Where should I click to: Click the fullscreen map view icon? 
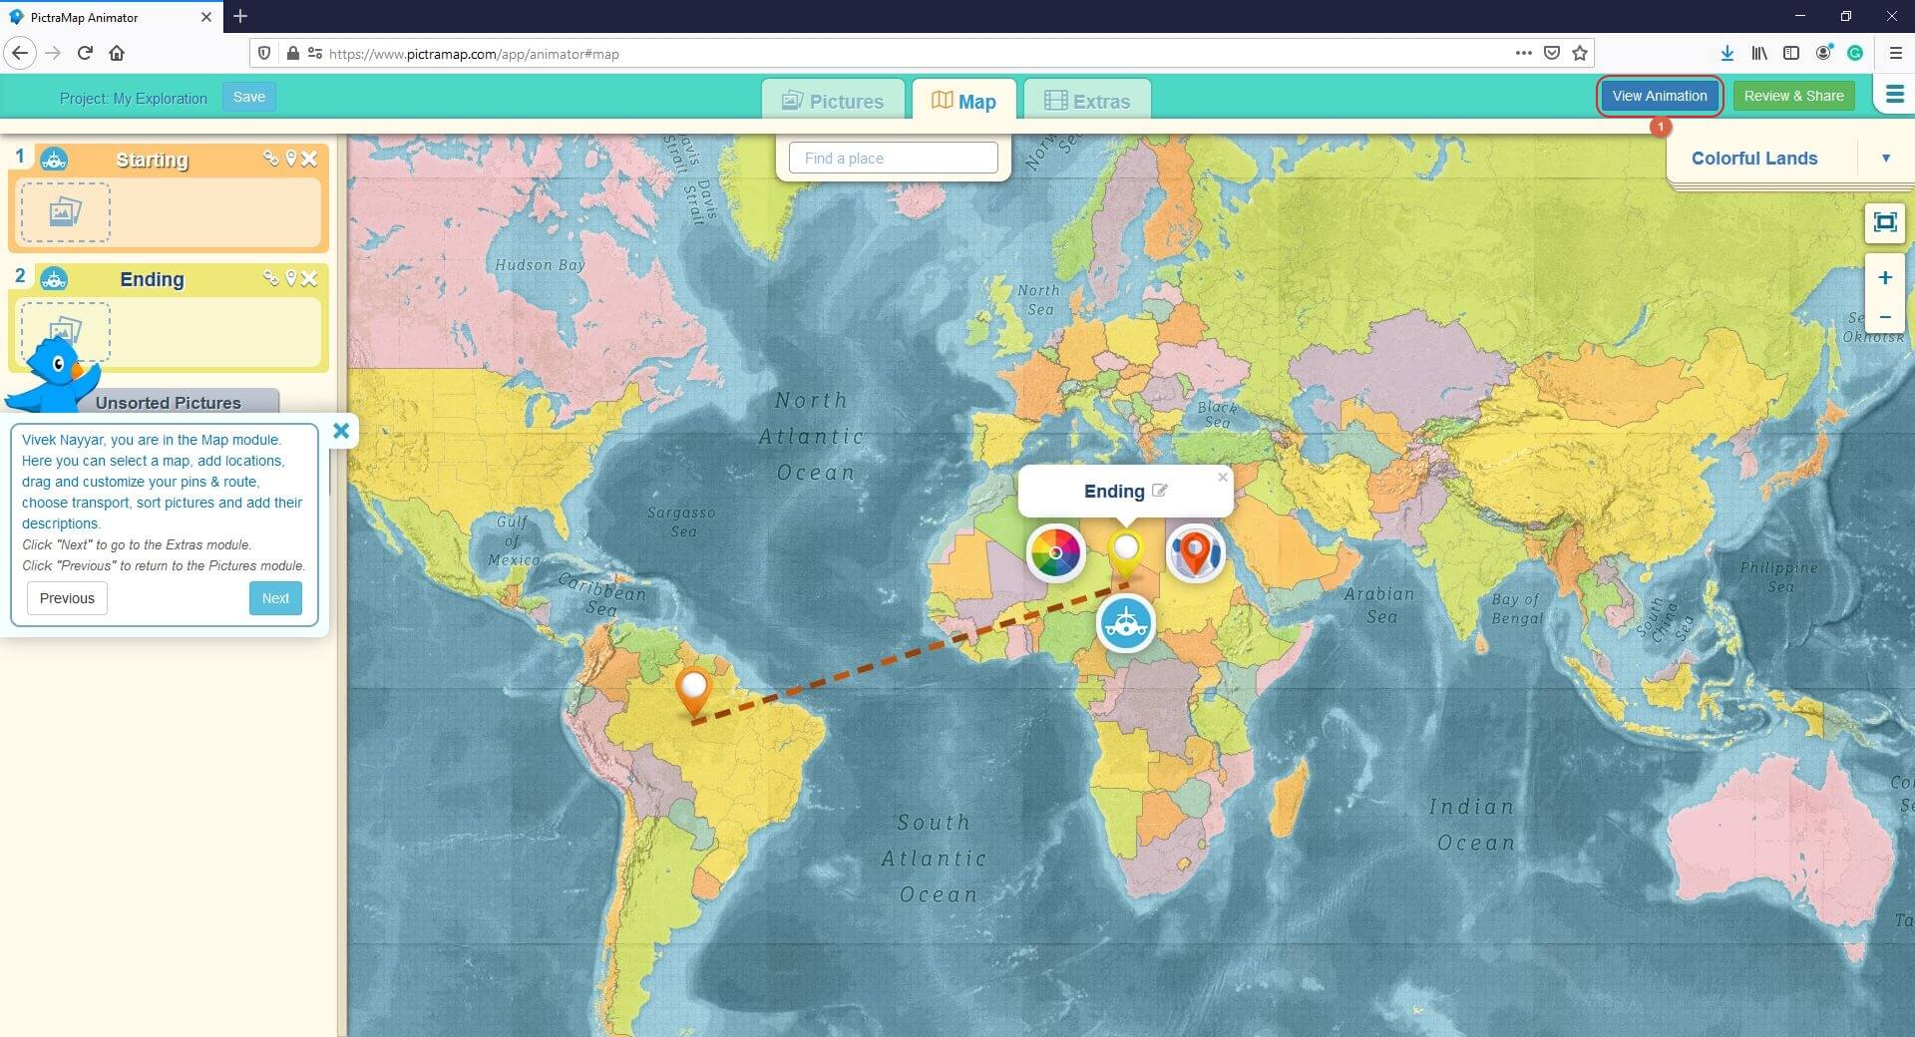1885,222
